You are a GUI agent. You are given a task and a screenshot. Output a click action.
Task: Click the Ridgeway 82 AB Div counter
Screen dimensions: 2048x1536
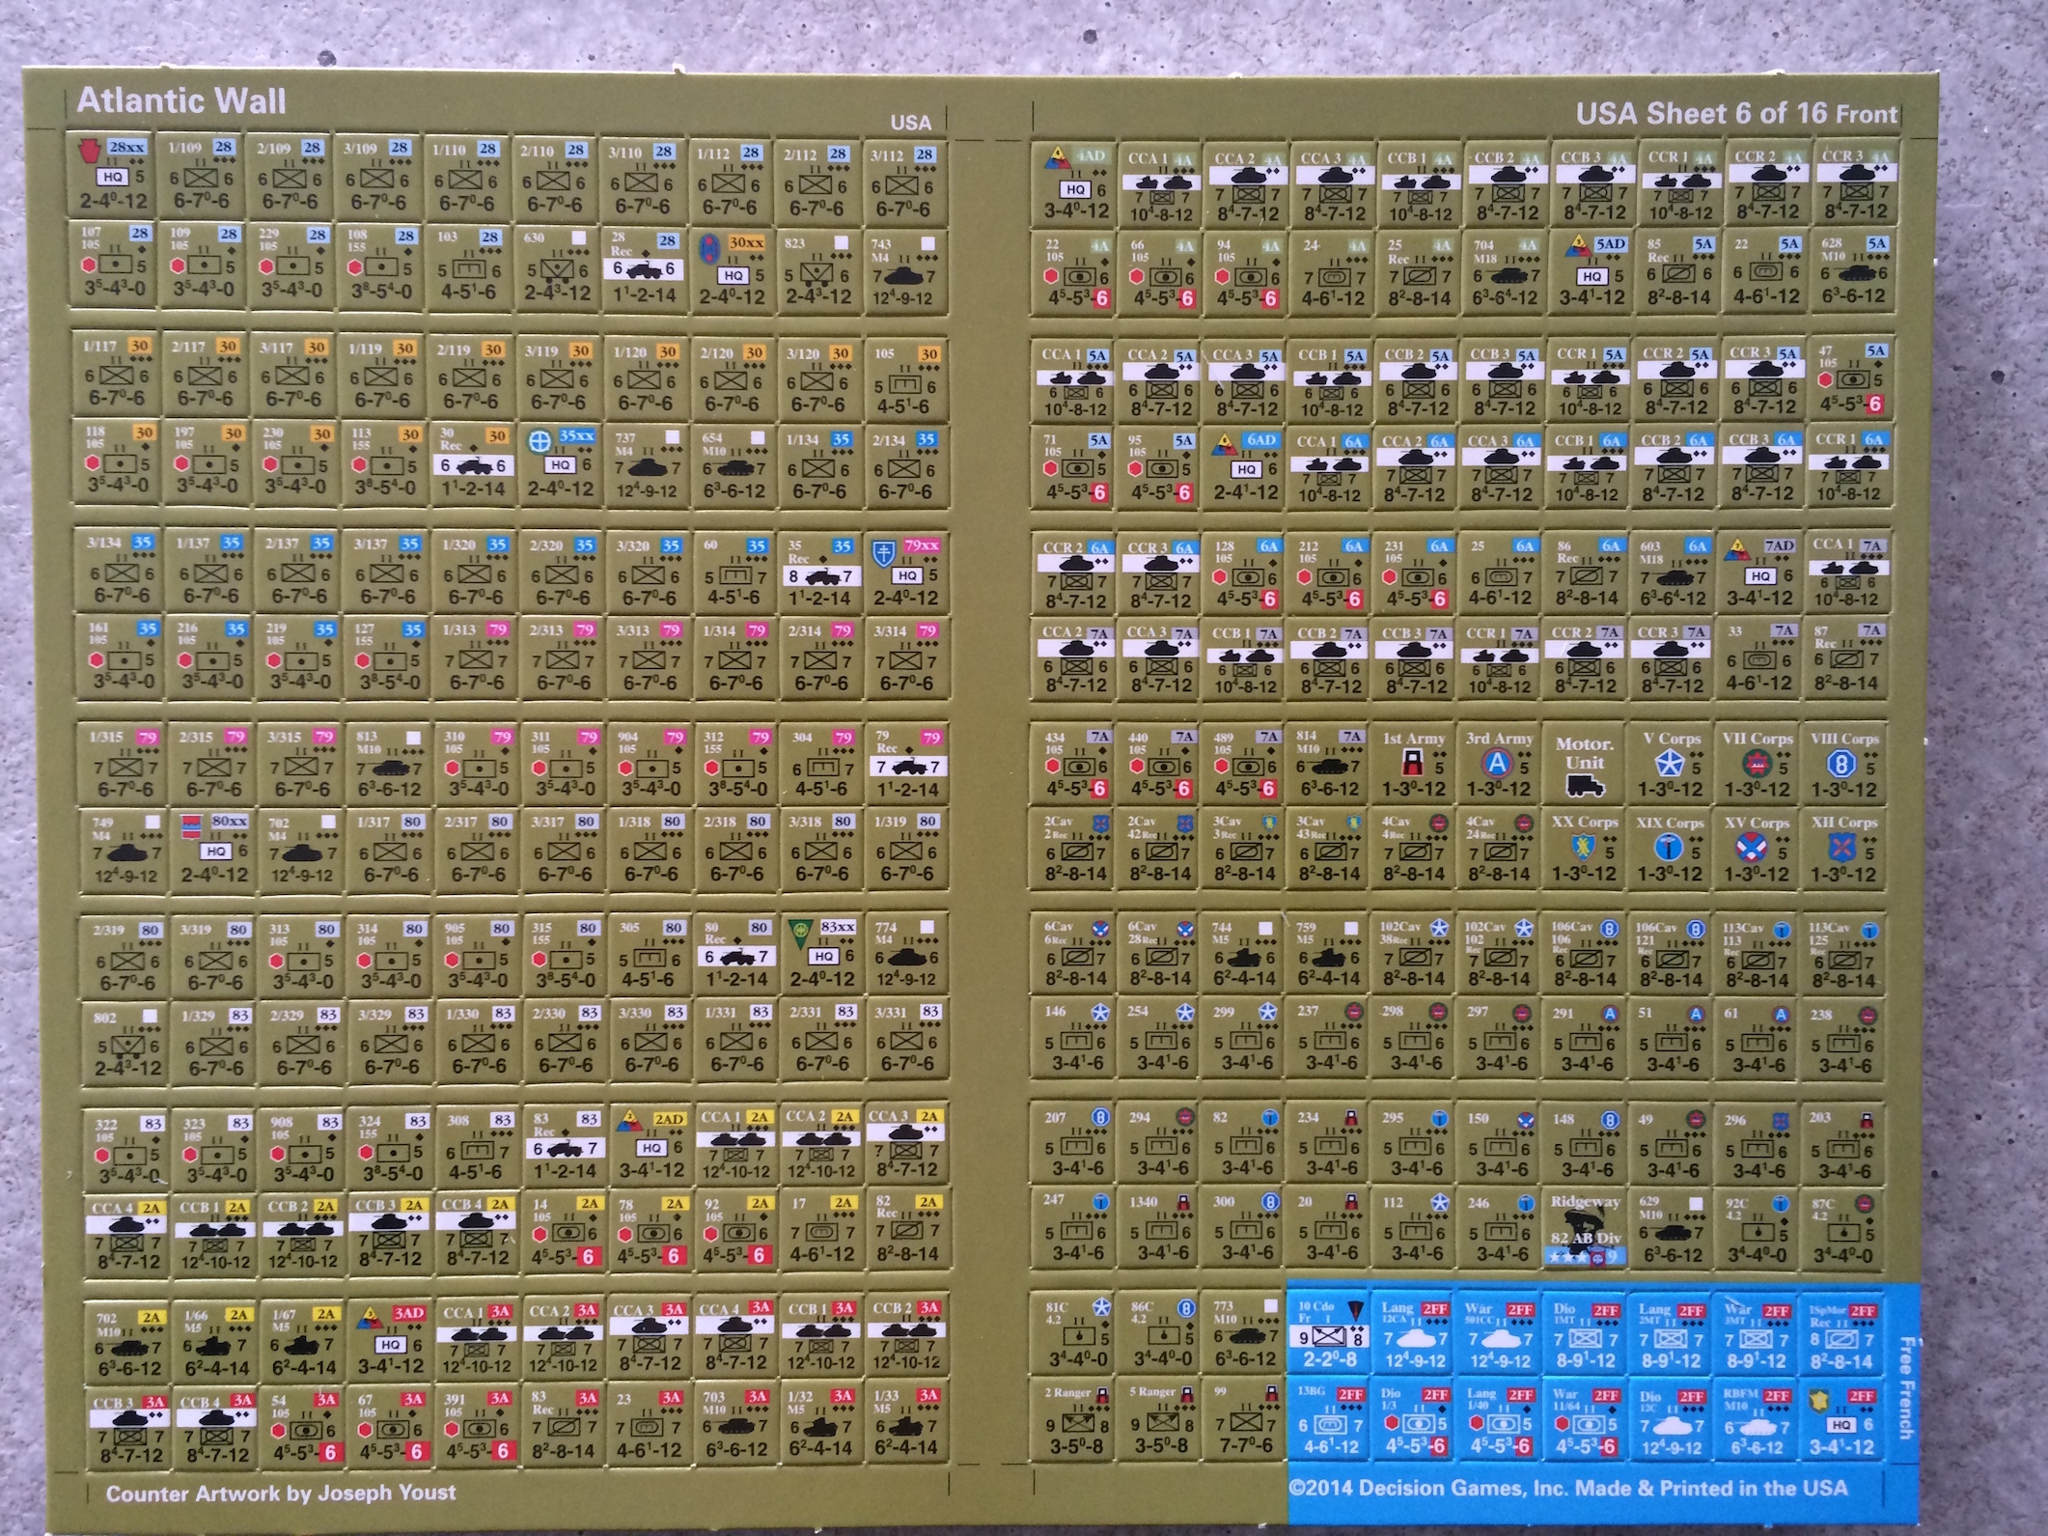[1584, 1229]
